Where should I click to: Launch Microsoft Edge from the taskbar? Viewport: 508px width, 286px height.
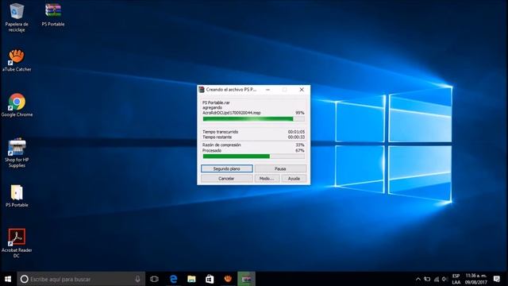tap(174, 279)
